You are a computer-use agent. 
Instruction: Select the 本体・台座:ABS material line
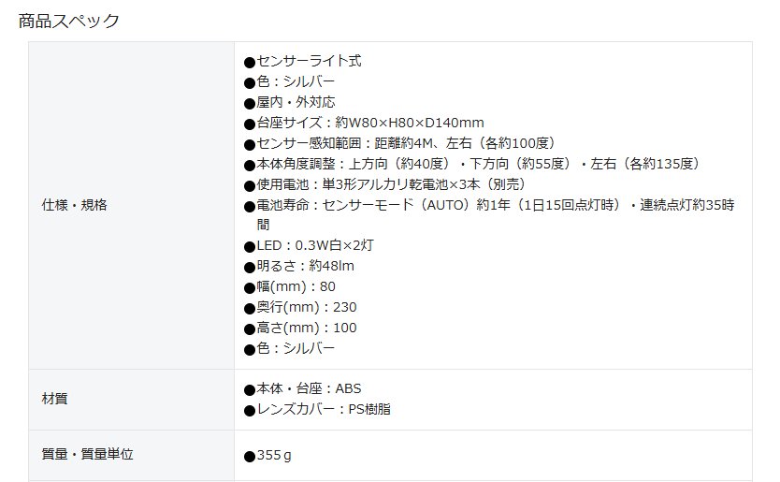coord(302,388)
